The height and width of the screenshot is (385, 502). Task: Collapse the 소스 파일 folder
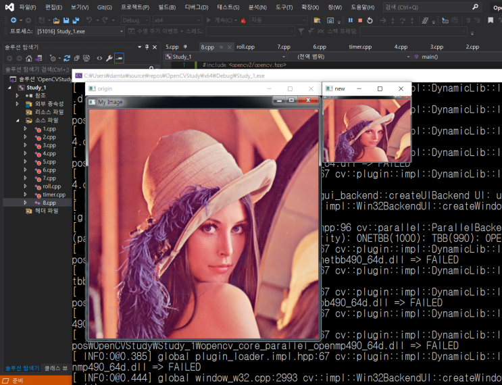point(18,120)
